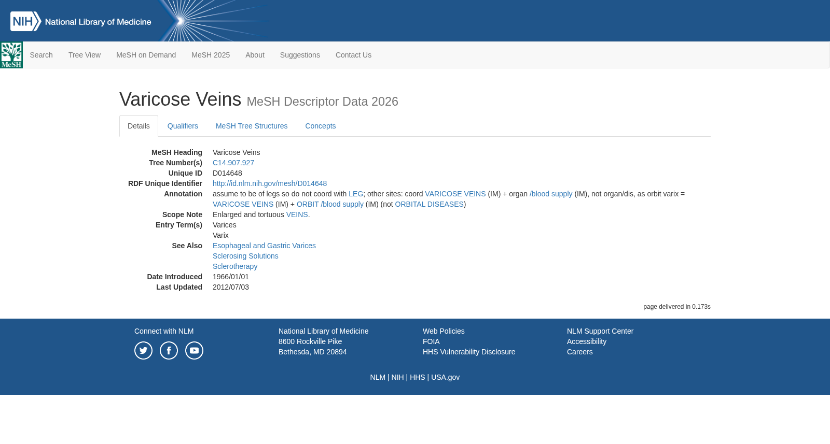Open NLM Support Center link
830x444 pixels.
coord(600,331)
